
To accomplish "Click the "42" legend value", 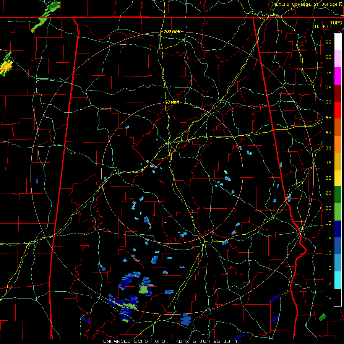I will point(328,133).
